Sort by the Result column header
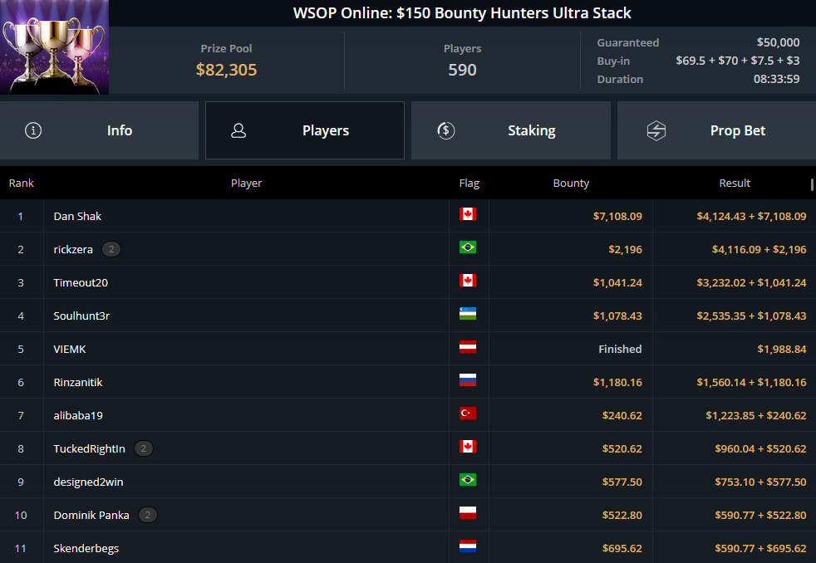The image size is (816, 563). tap(735, 183)
